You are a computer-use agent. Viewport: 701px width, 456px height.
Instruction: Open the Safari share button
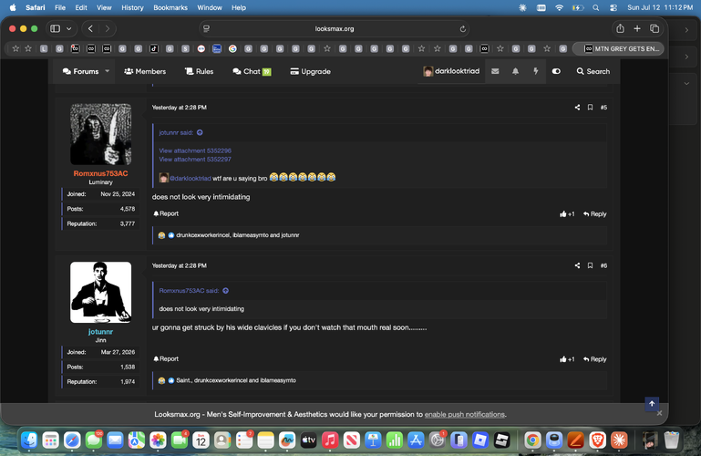point(620,28)
